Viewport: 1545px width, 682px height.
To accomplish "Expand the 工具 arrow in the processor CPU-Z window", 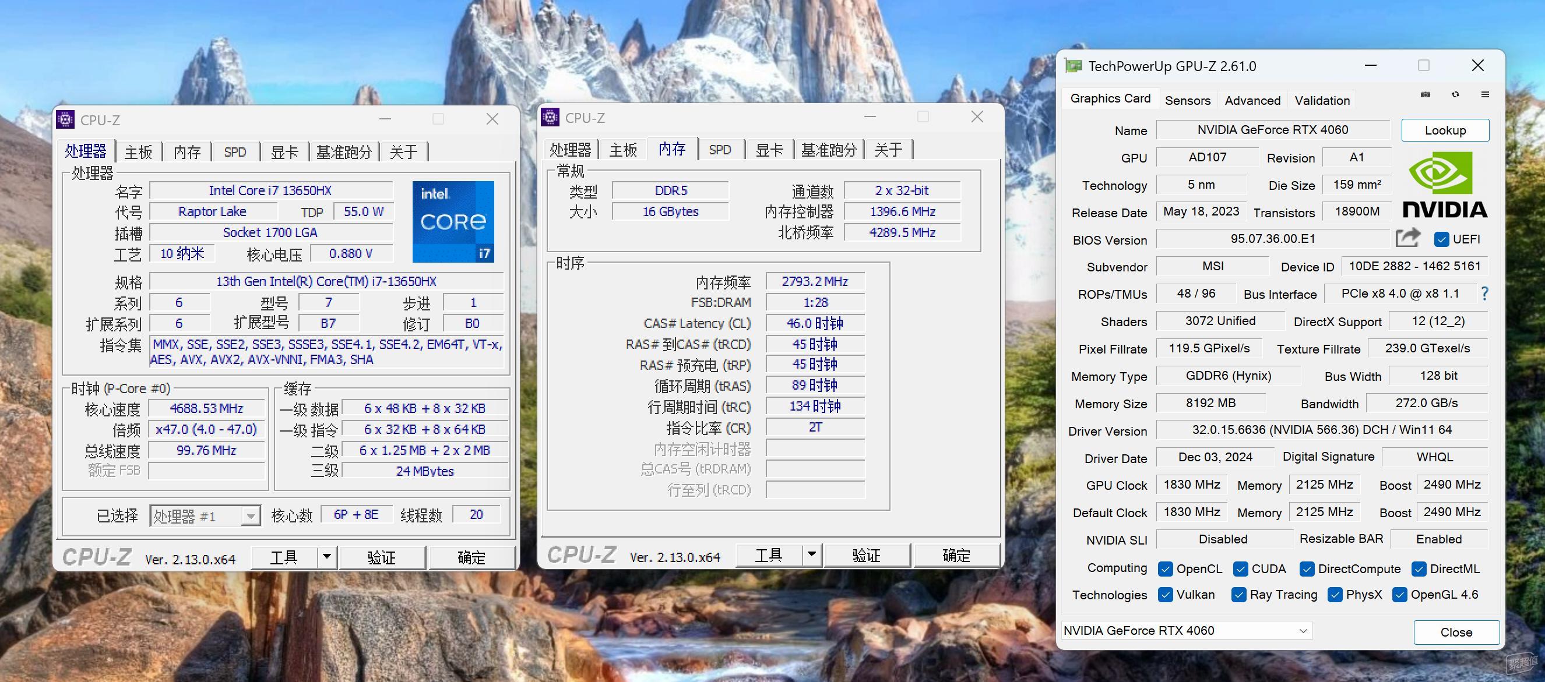I will (327, 557).
